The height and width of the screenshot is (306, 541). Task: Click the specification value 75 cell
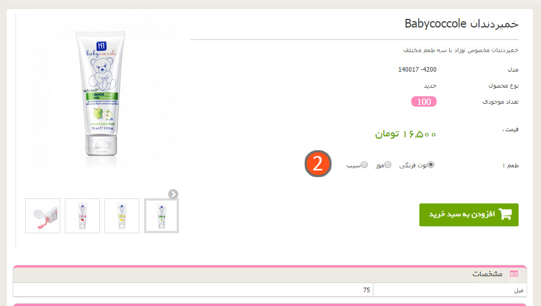(x=193, y=290)
